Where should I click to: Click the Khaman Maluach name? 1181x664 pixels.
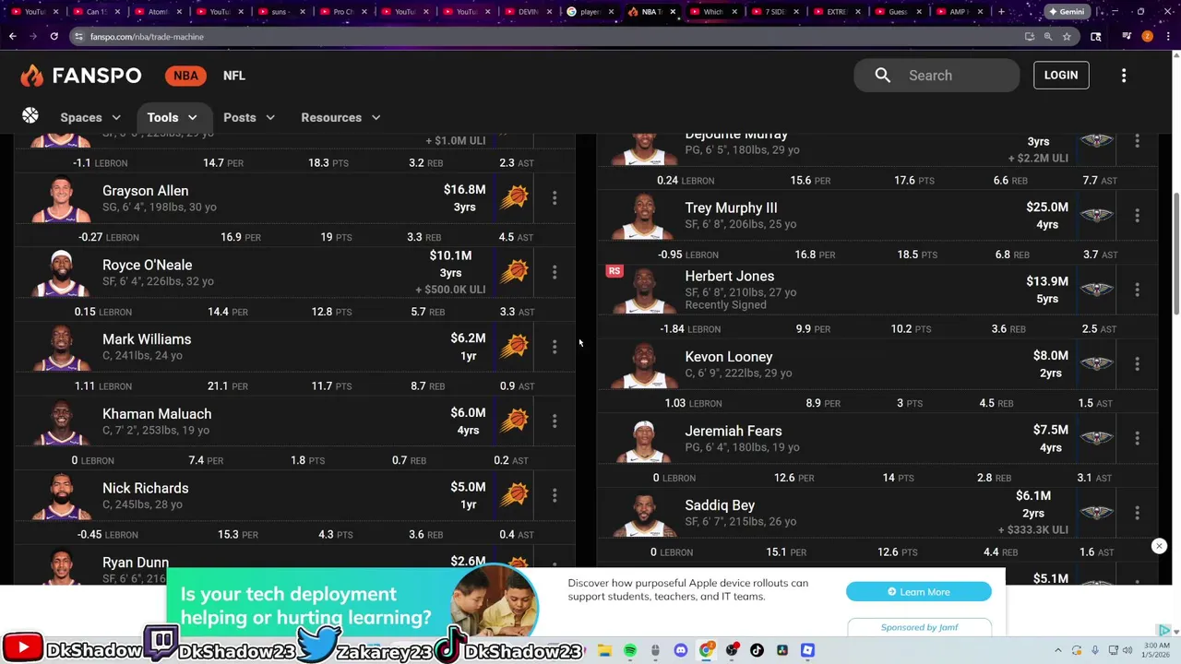point(157,413)
